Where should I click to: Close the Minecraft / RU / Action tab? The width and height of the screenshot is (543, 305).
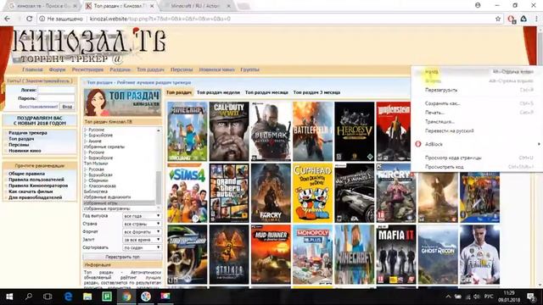(228, 6)
